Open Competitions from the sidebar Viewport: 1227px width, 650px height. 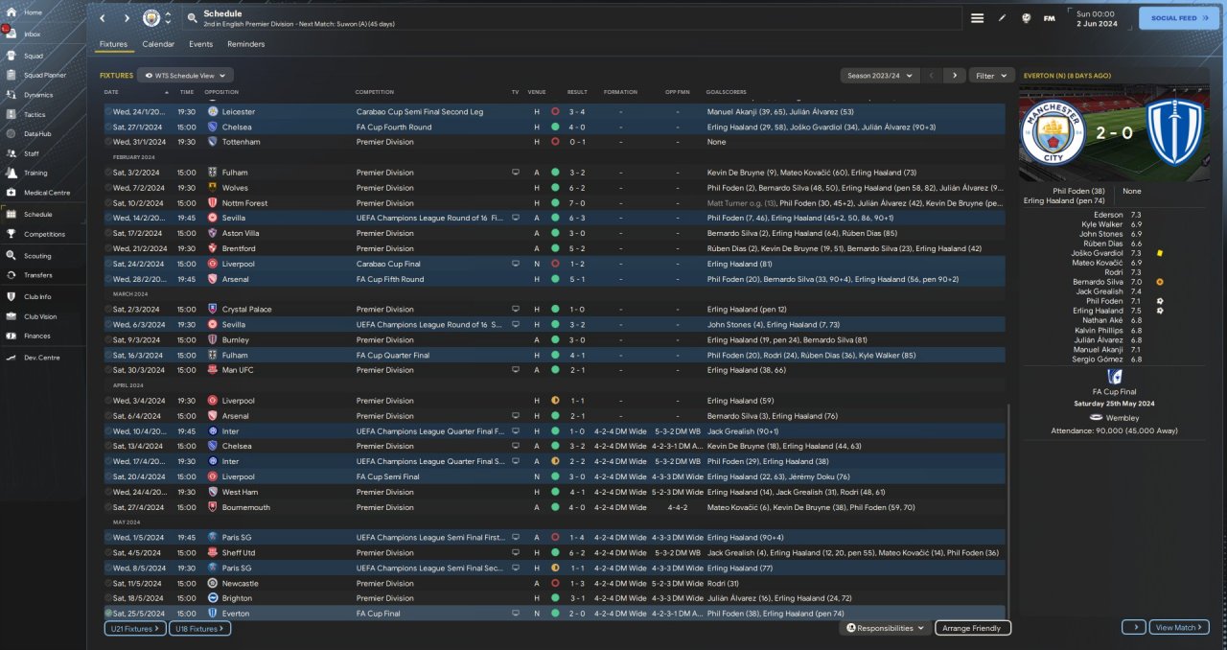[x=44, y=234]
